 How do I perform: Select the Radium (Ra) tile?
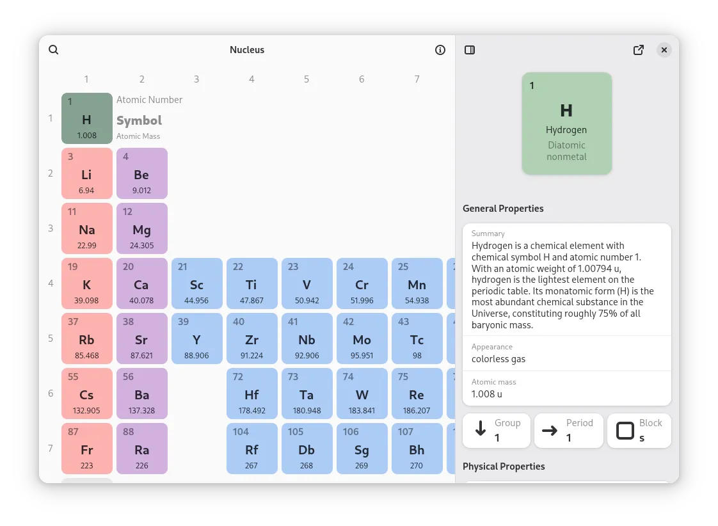(141, 448)
